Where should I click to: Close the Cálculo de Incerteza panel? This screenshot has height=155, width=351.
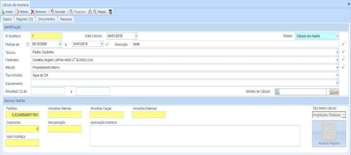coord(349,4)
